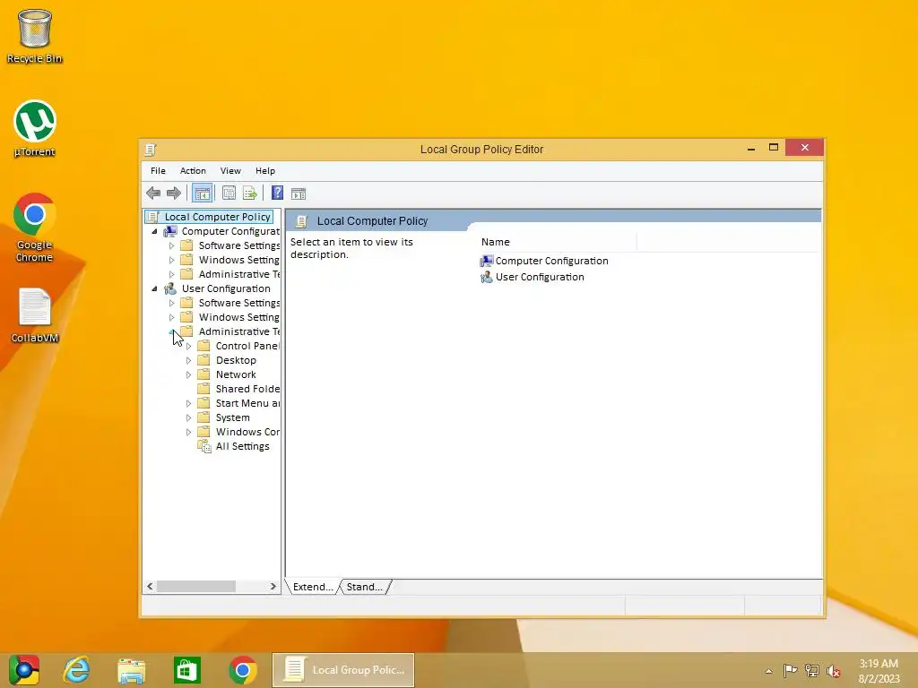
Task: Open the File menu
Action: pos(158,171)
